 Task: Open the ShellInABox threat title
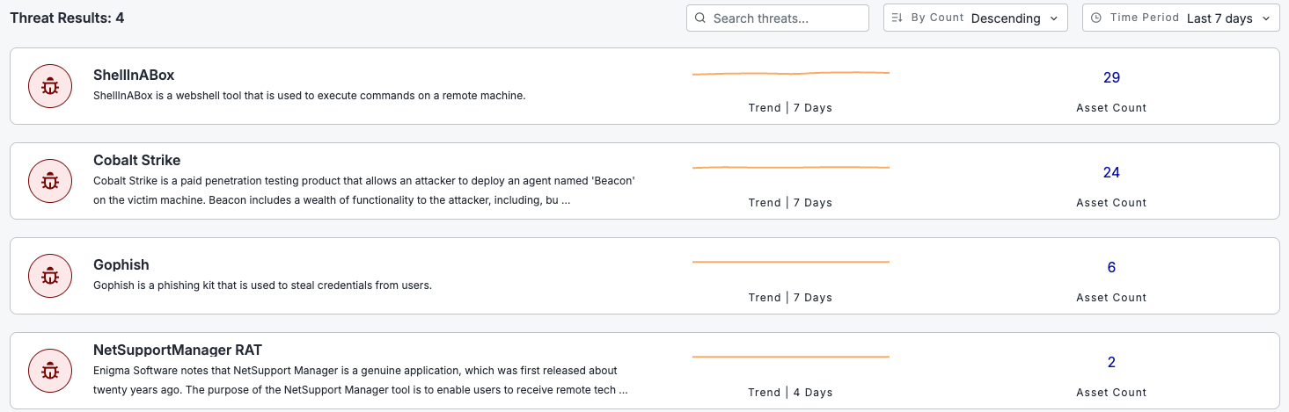(x=134, y=76)
